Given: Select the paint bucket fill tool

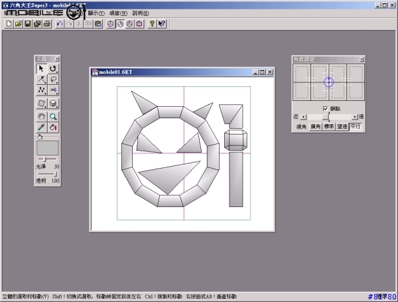Looking at the screenshot, I should [x=53, y=127].
